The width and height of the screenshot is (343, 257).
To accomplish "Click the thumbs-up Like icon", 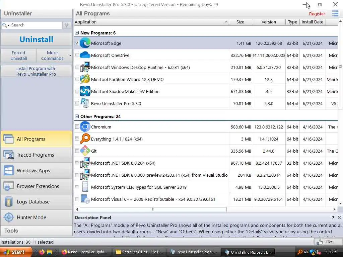I will [x=319, y=242].
